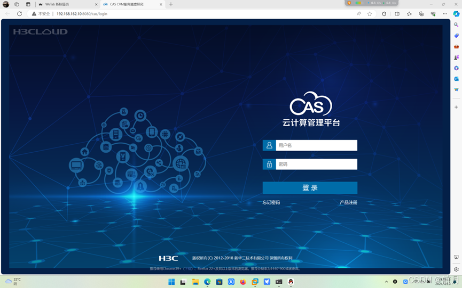Add page to favorites with star icon
Viewport: 462px width, 288px height.
(370, 14)
